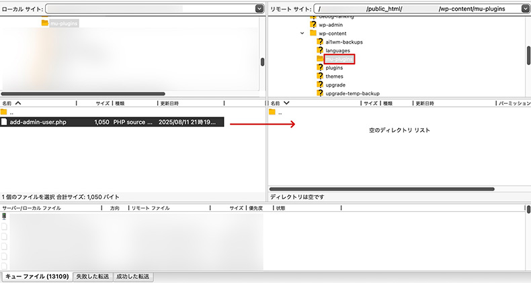Sort local files by 名前 column
The height and width of the screenshot is (283, 531).
[38, 103]
